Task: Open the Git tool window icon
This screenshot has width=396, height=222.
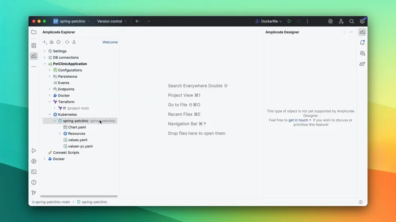Action: 34,193
